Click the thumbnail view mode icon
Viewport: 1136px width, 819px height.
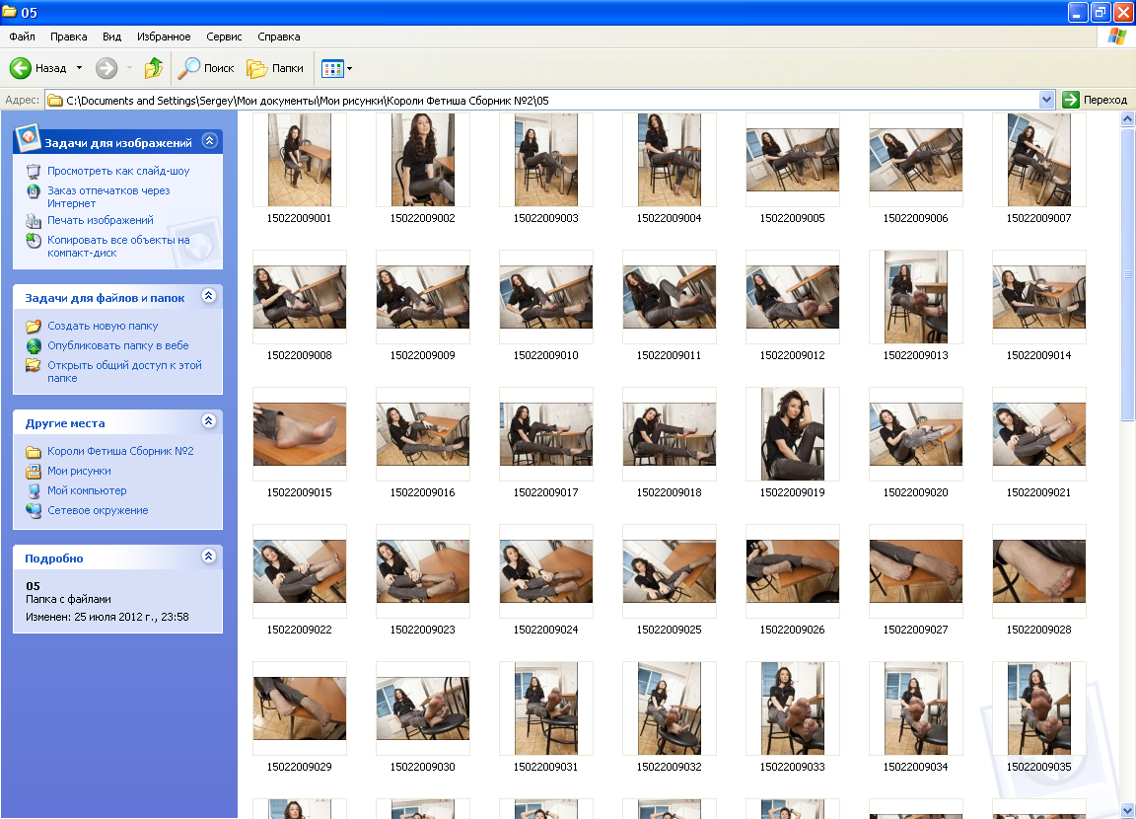pos(332,69)
